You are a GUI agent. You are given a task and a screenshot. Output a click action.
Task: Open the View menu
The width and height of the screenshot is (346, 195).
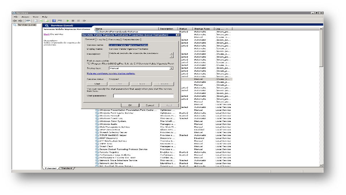point(35,17)
